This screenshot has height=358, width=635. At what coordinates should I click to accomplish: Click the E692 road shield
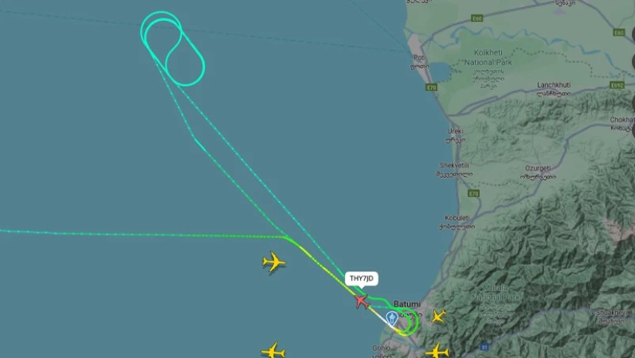[x=617, y=85]
